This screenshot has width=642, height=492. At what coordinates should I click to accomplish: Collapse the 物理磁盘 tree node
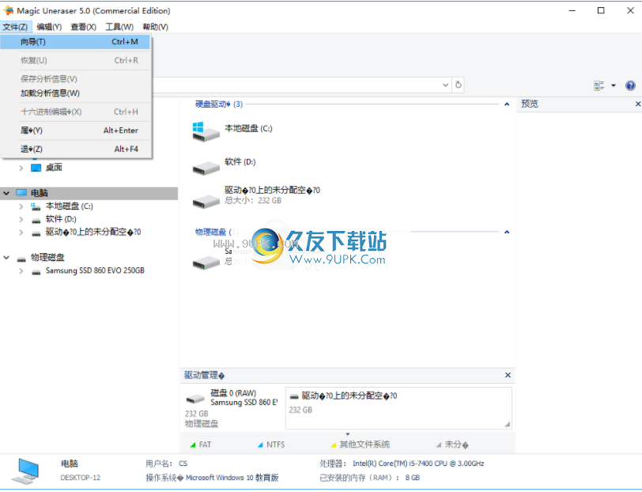[x=6, y=258]
